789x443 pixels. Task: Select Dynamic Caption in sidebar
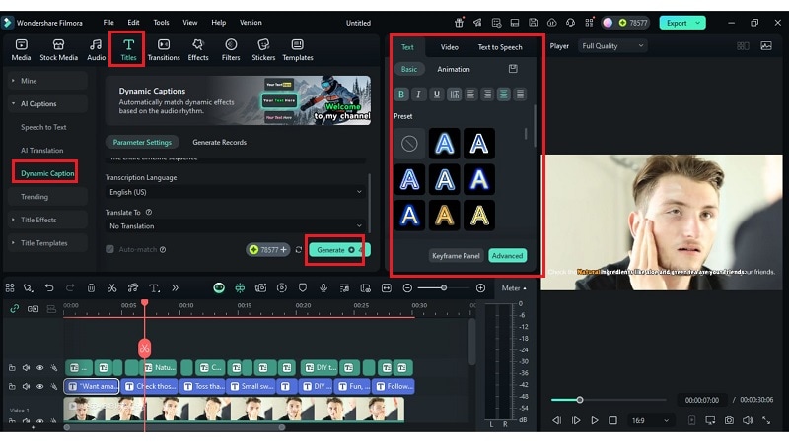tap(47, 173)
